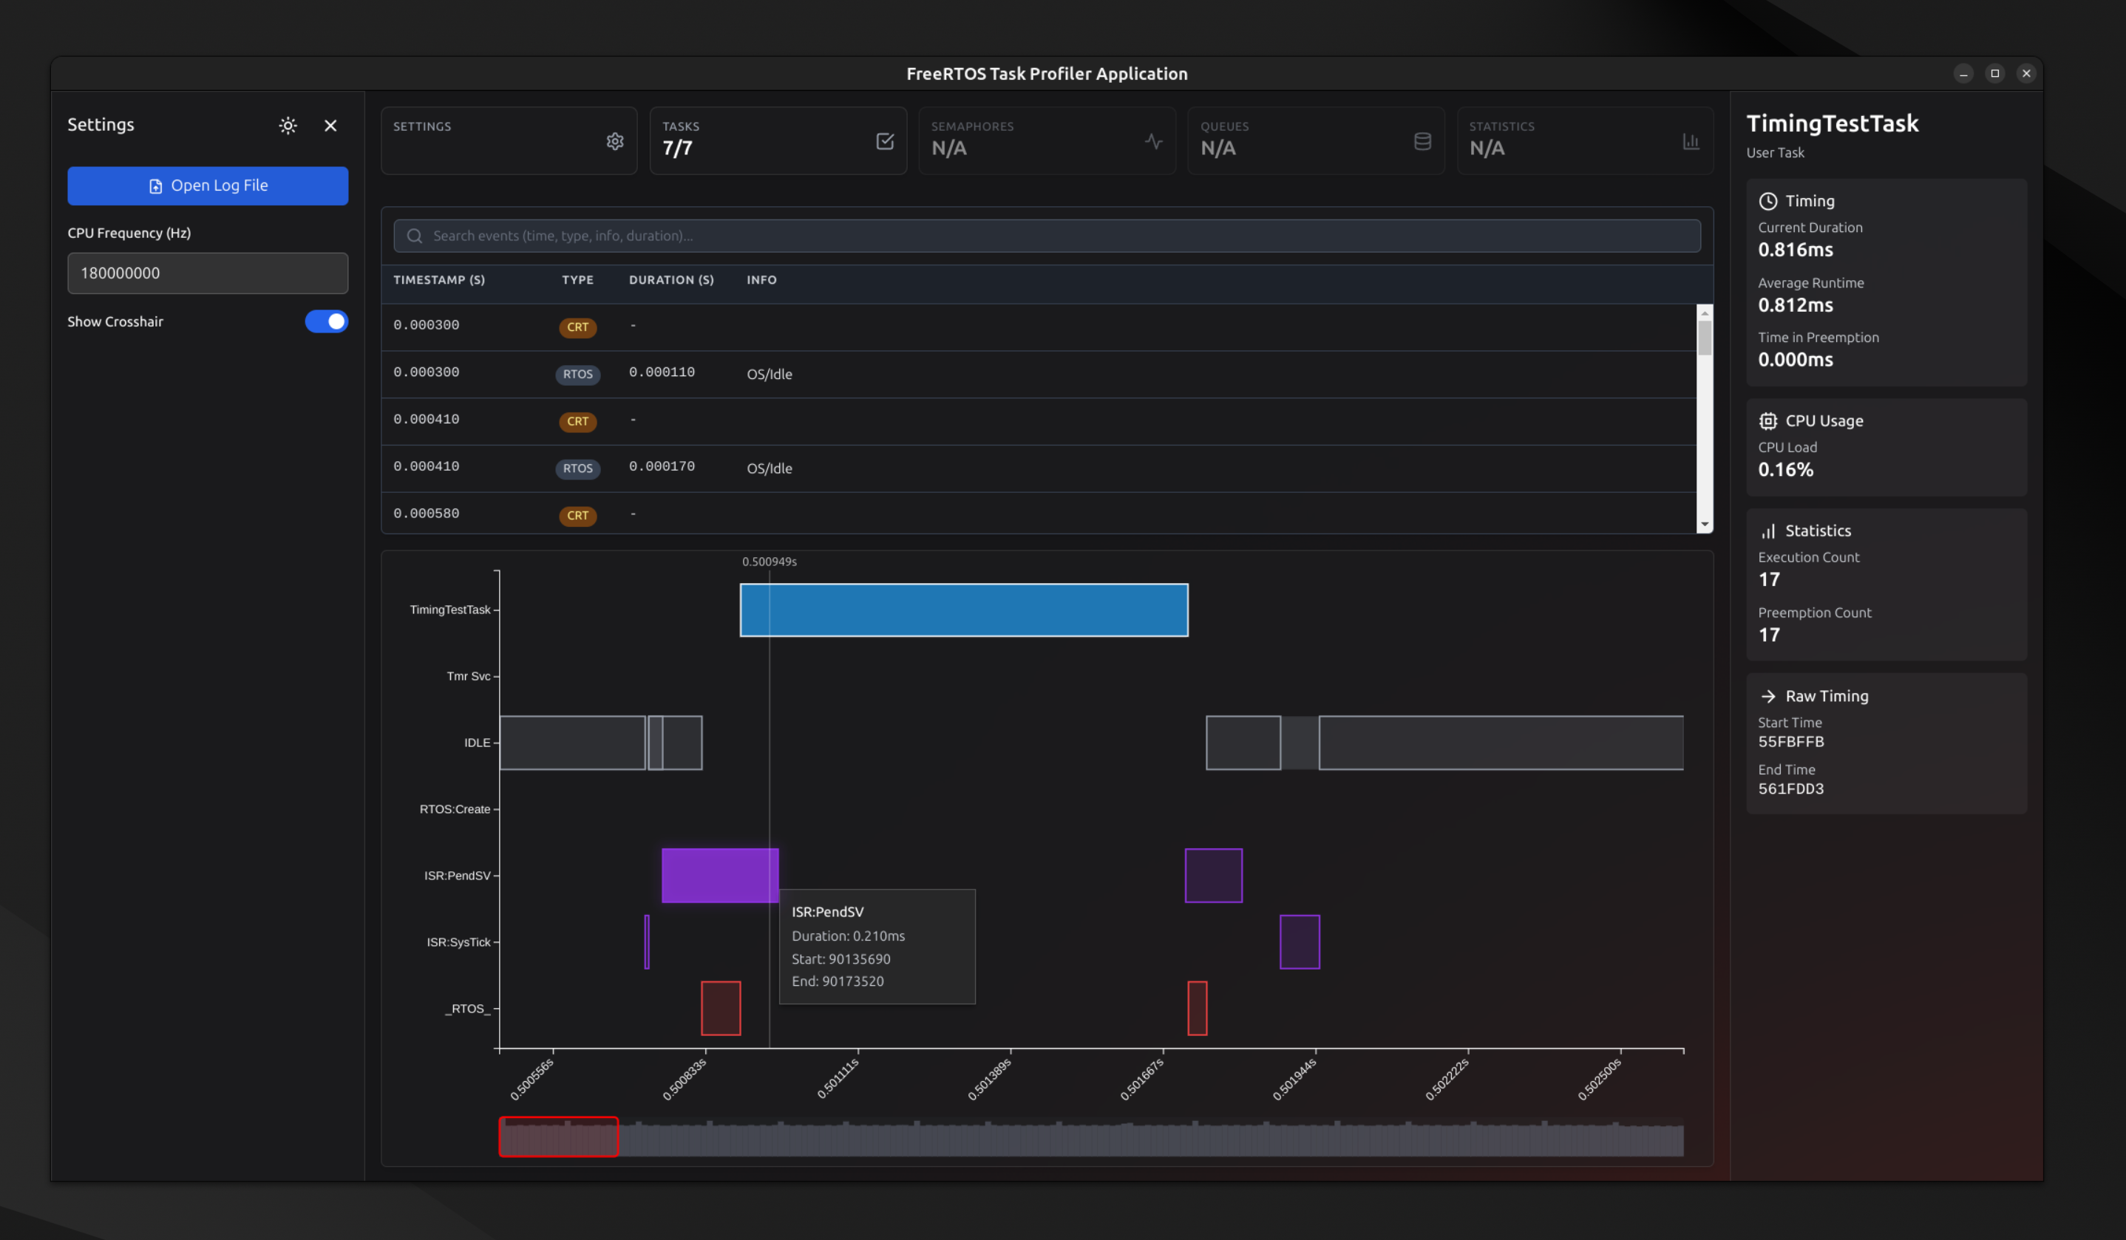Click the TASKS card checkbox icon
The width and height of the screenshot is (2126, 1240).
tap(884, 141)
